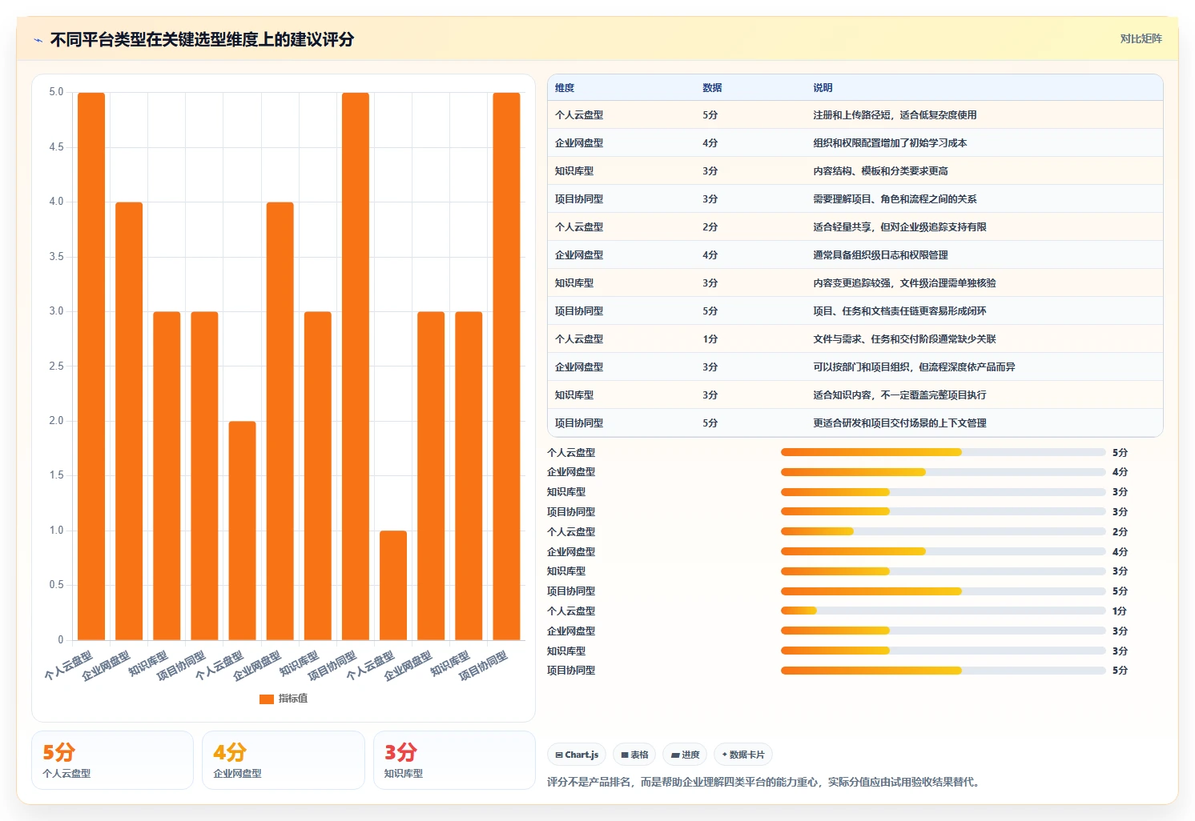Select the row 项目、任务和文档责任链更容易形成闭环
The image size is (1195, 821).
pos(855,311)
